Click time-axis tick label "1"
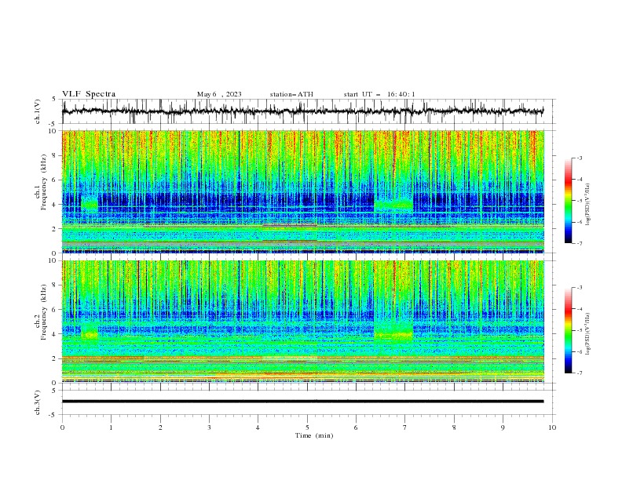Viewport: 622px width, 480px height. [x=111, y=427]
